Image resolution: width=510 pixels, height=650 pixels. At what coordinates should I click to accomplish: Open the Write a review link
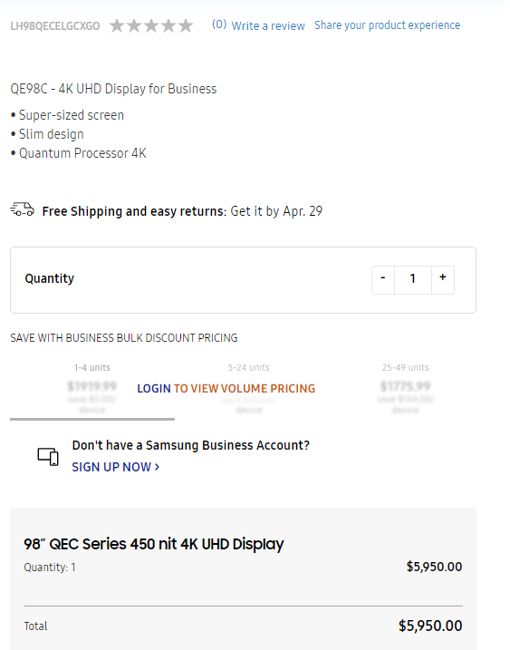(268, 25)
